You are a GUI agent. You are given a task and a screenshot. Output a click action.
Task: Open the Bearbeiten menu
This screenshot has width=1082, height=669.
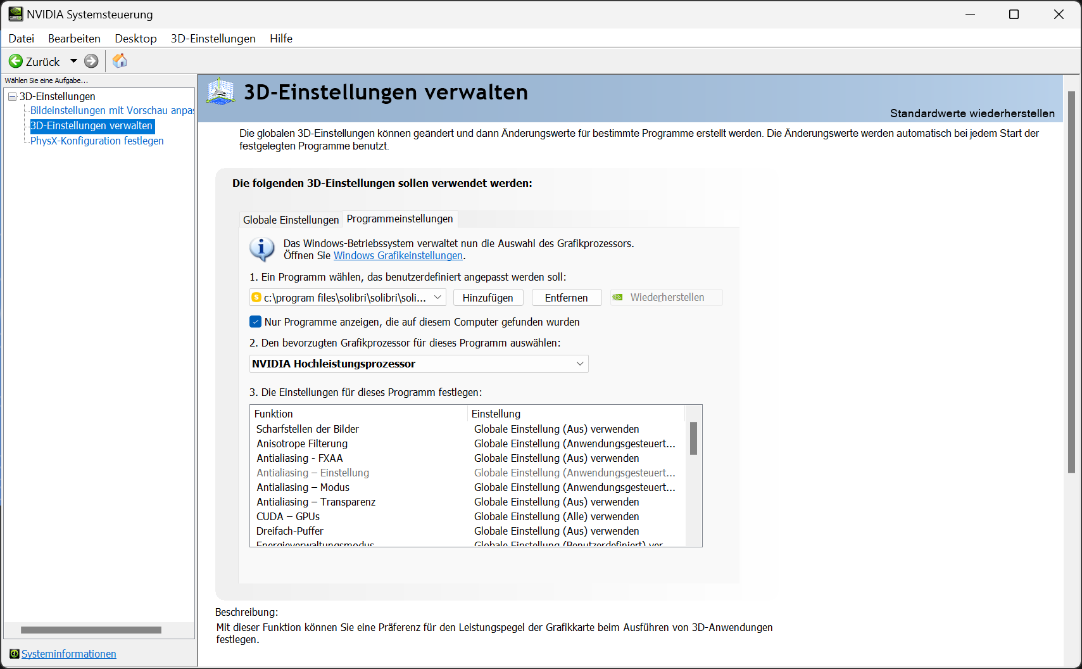[x=74, y=39]
